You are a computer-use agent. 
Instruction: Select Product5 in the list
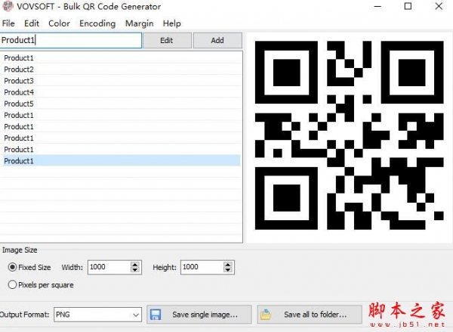[x=121, y=104]
